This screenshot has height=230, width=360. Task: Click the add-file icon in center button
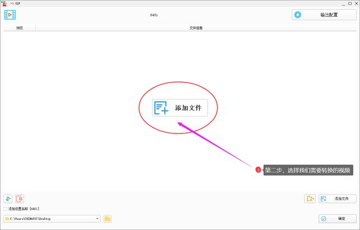[162, 108]
